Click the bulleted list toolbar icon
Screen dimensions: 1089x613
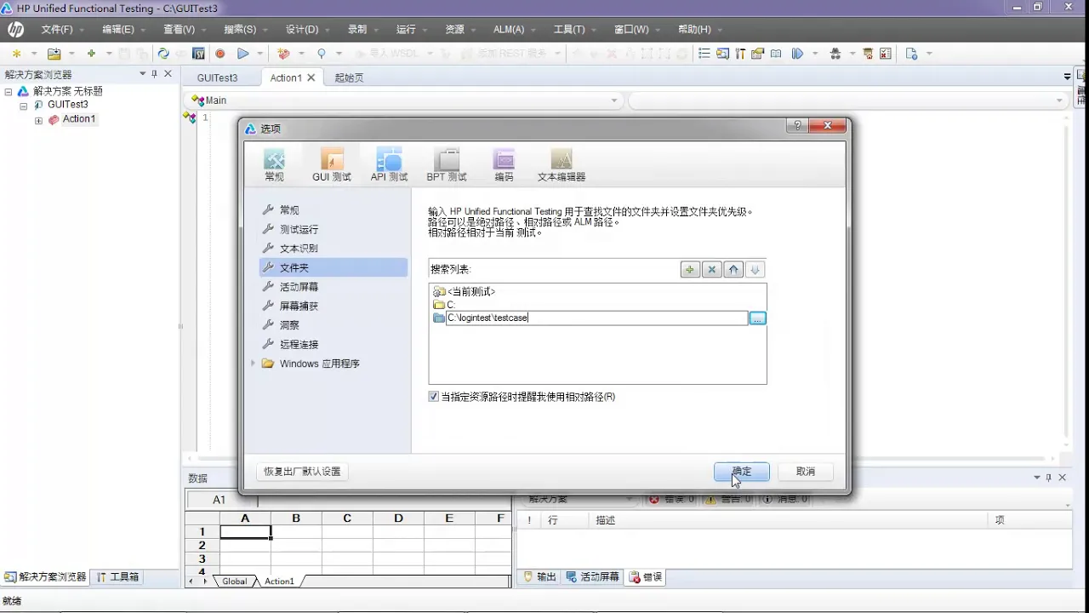click(x=704, y=53)
